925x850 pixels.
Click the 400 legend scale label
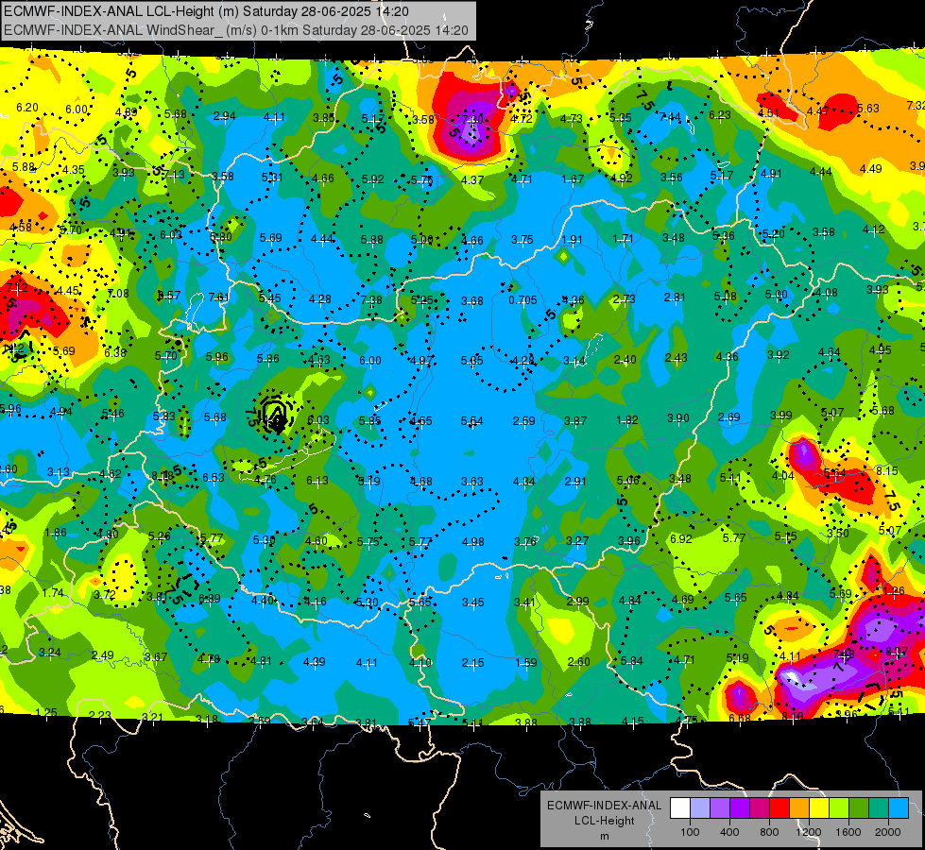coord(729,832)
